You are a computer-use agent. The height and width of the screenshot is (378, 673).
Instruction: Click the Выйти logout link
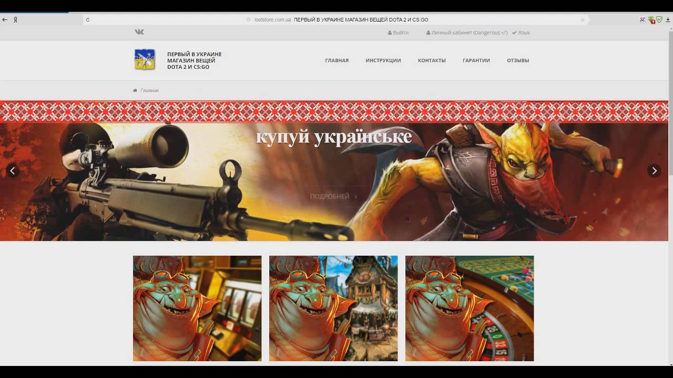coord(398,33)
